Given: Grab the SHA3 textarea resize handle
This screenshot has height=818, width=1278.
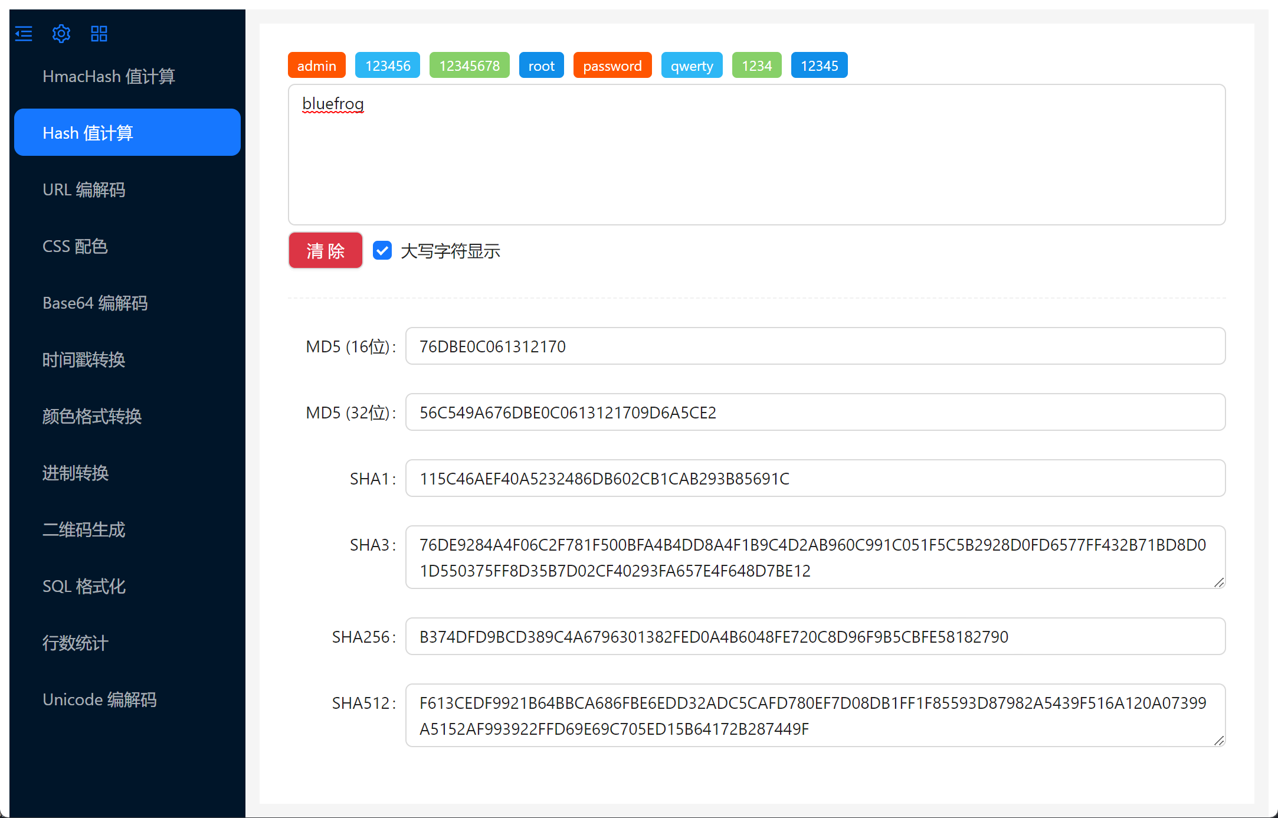Looking at the screenshot, I should 1219,583.
